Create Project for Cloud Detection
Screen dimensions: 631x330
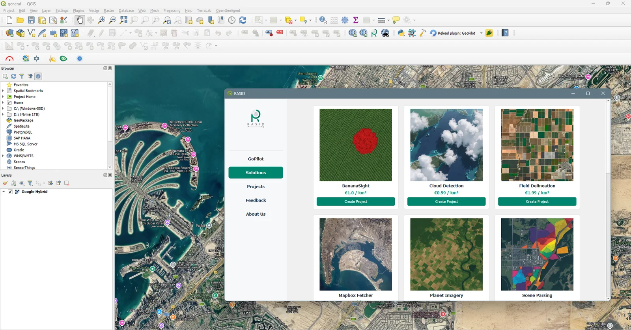[446, 201]
